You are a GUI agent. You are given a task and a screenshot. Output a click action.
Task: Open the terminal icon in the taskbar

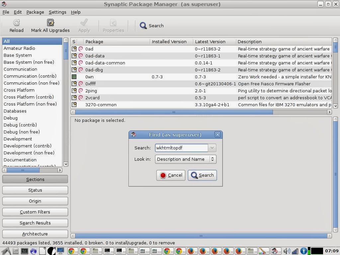pos(24,251)
